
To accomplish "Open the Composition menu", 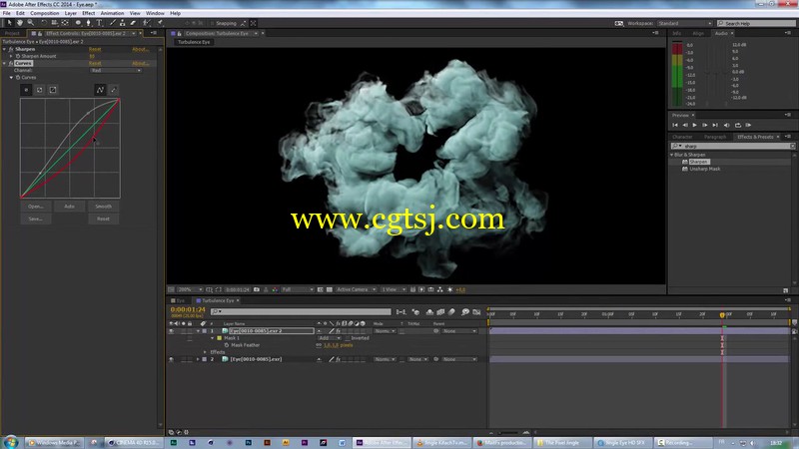I will (x=44, y=13).
